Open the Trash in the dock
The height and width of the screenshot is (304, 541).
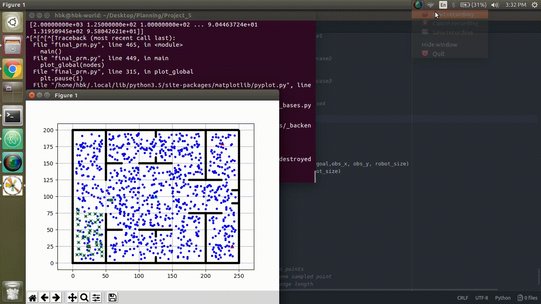pyautogui.click(x=13, y=291)
